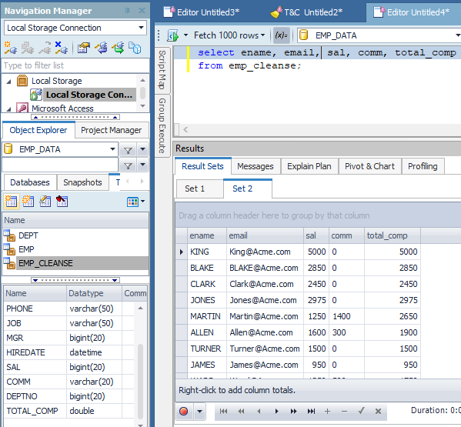Click the object filter funnel icon
Image resolution: width=461 pixels, height=427 pixels.
pyautogui.click(x=128, y=165)
